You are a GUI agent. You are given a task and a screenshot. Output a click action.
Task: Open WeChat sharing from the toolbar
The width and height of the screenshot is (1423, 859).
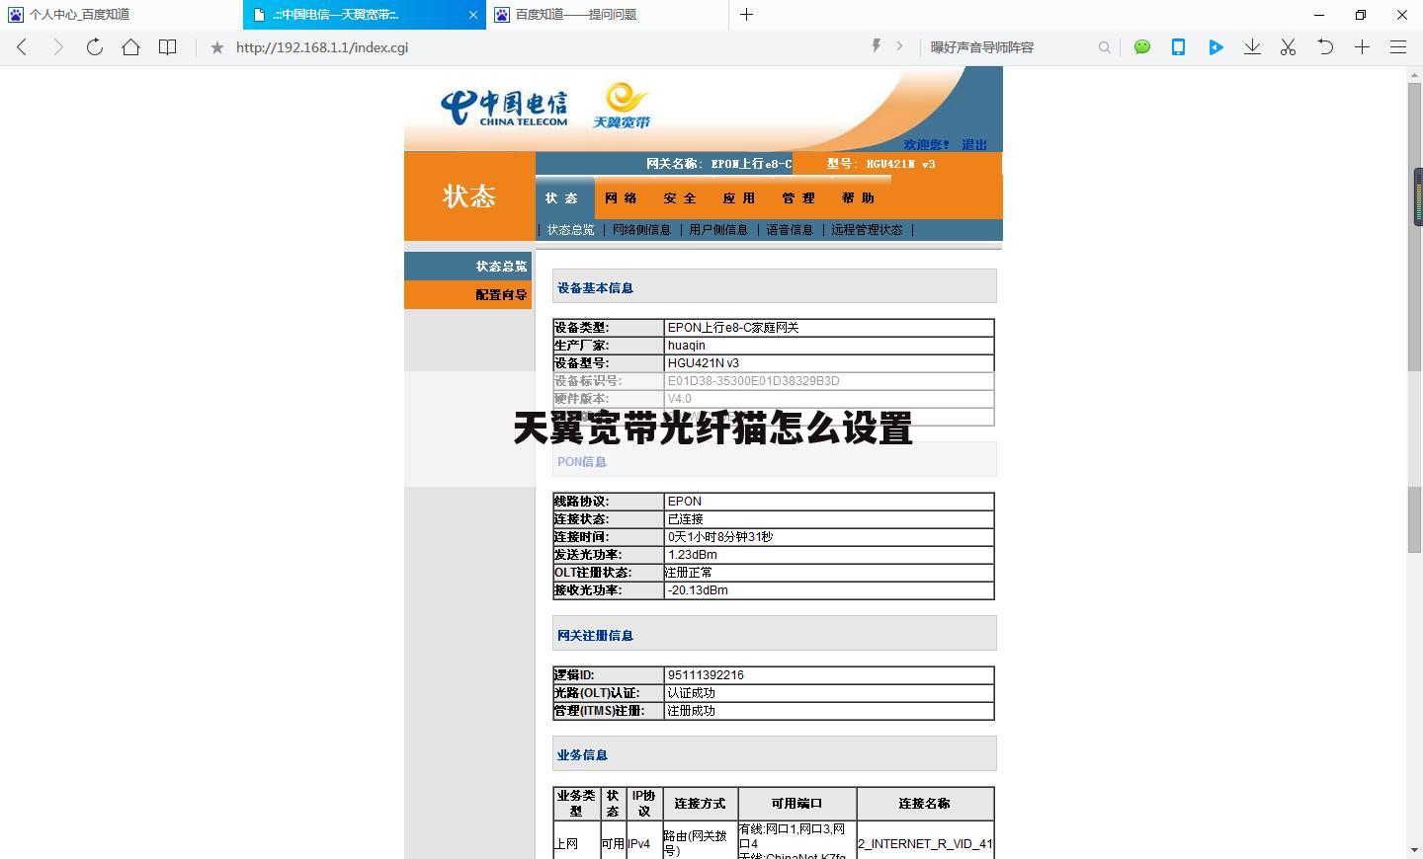point(1141,46)
